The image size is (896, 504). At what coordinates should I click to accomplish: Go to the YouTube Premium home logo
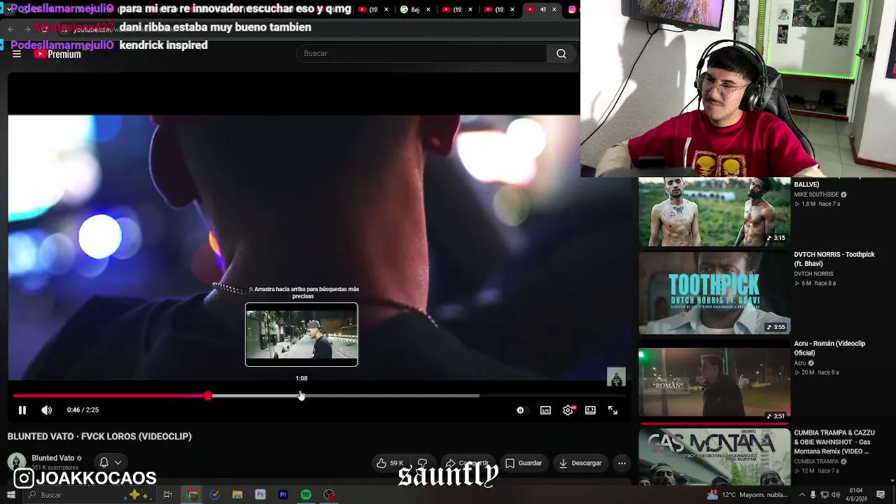(x=57, y=54)
